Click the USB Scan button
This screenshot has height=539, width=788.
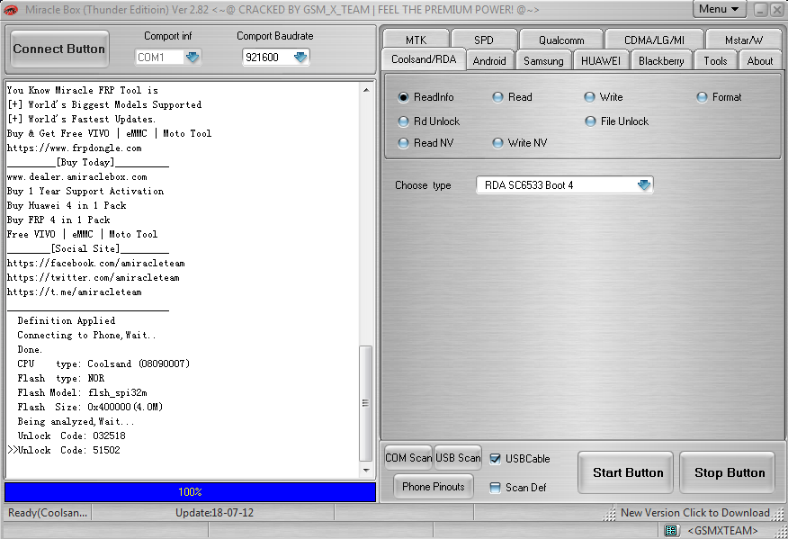pos(458,457)
